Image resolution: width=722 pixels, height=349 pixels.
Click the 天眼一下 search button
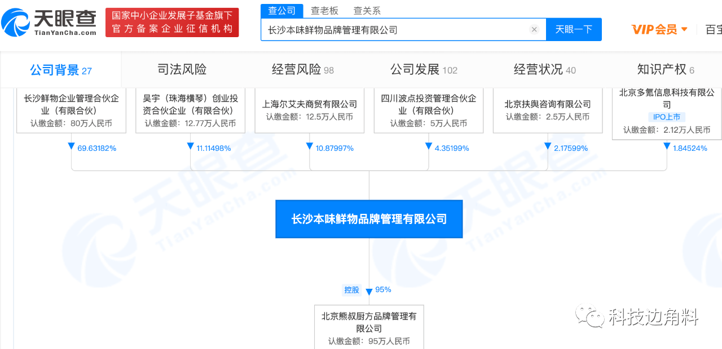click(574, 29)
